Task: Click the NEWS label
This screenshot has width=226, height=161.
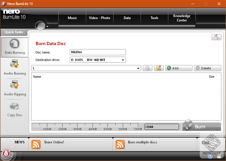Action: pyautogui.click(x=20, y=142)
